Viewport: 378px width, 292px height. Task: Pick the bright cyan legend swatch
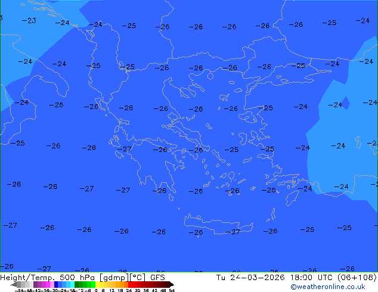pos(72,284)
